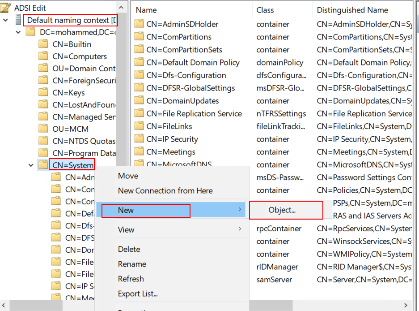Click New Connection from Here
Viewport: 419px width, 311px height.
[x=165, y=191]
